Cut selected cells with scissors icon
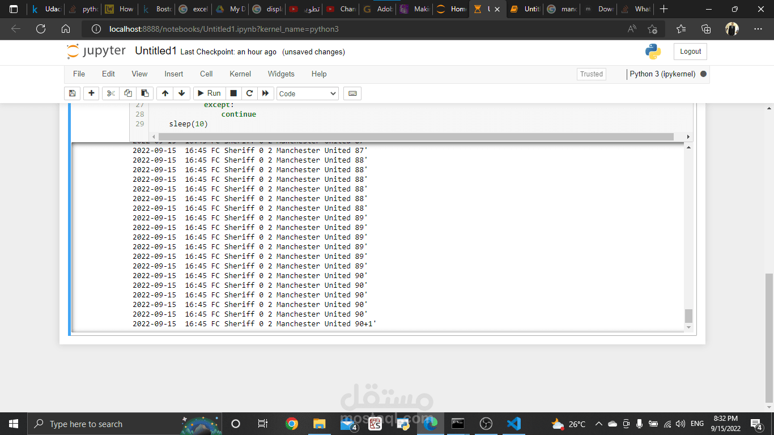Viewport: 774px width, 435px height. pyautogui.click(x=110, y=93)
